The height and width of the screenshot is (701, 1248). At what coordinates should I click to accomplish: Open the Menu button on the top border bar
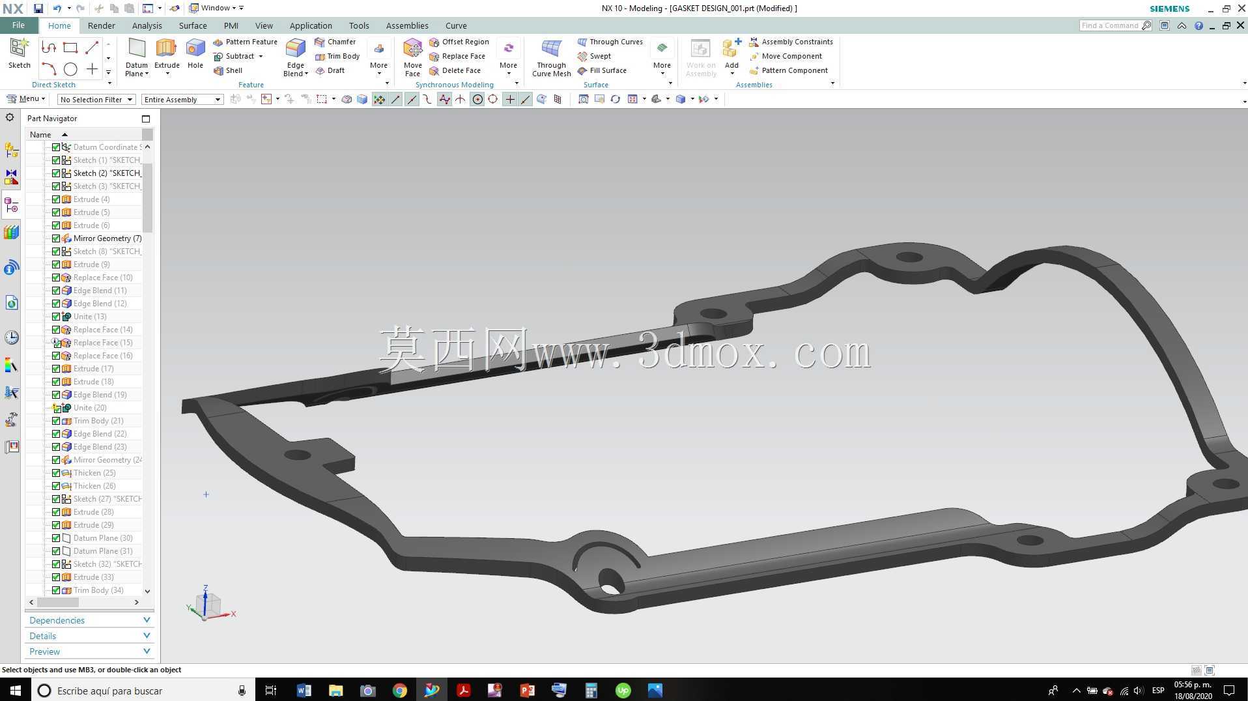point(26,99)
